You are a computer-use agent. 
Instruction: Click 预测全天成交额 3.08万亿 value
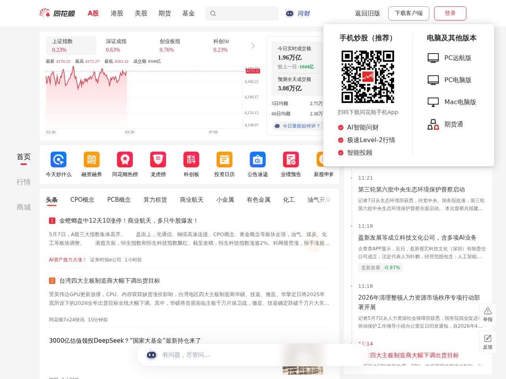290,88
